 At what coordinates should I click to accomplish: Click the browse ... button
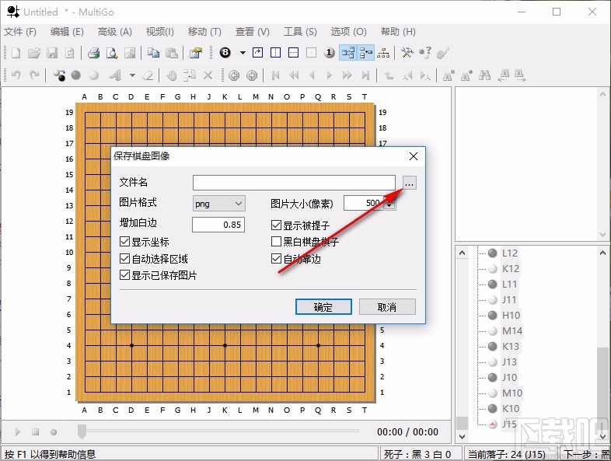point(409,183)
